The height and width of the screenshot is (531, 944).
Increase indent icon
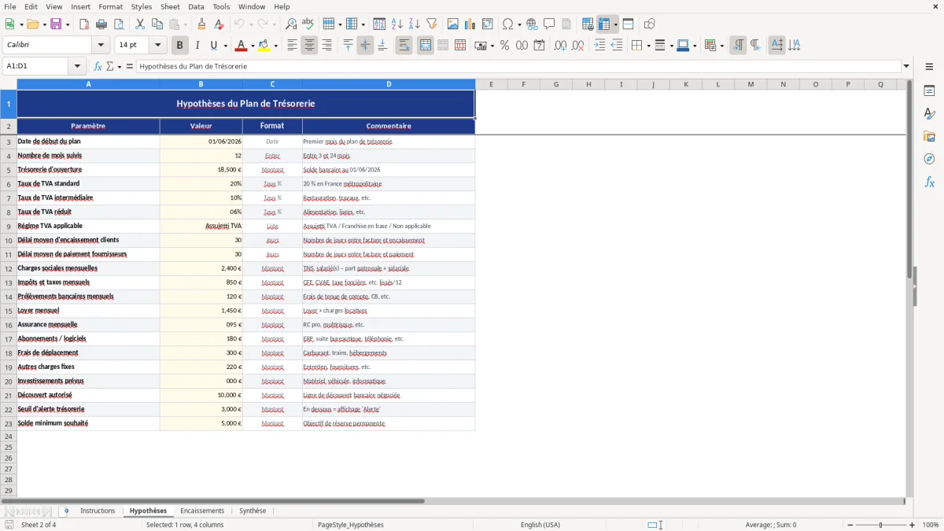600,46
